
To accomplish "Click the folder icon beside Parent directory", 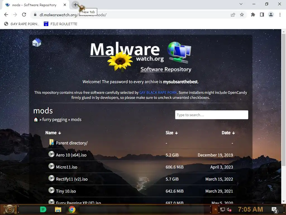I will click(x=52, y=142).
